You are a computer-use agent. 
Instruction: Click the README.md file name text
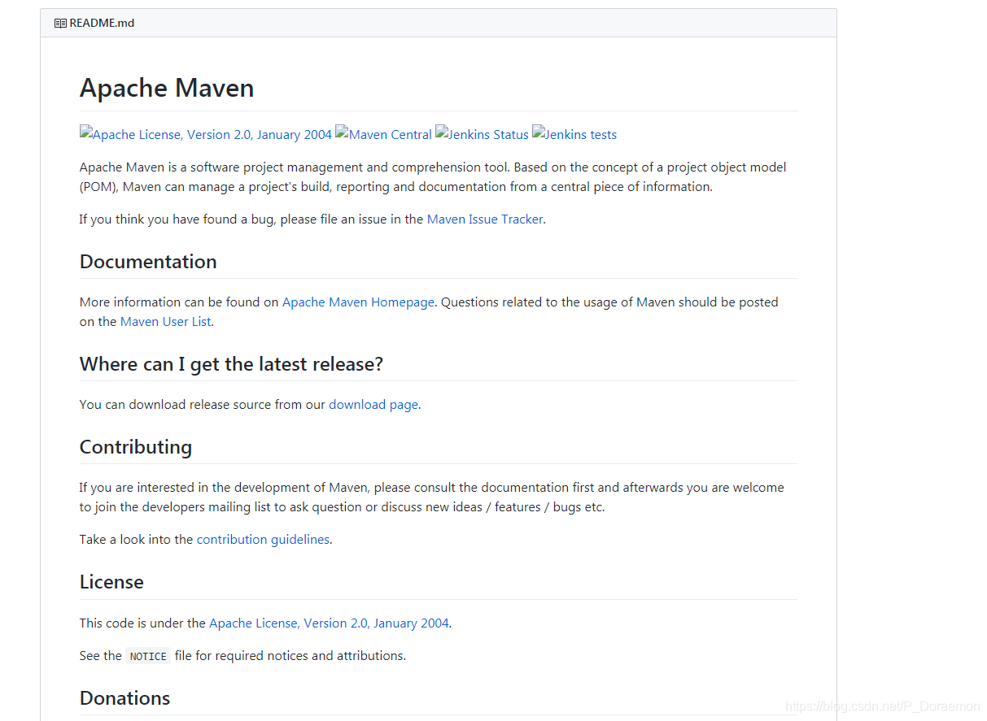[x=102, y=24]
